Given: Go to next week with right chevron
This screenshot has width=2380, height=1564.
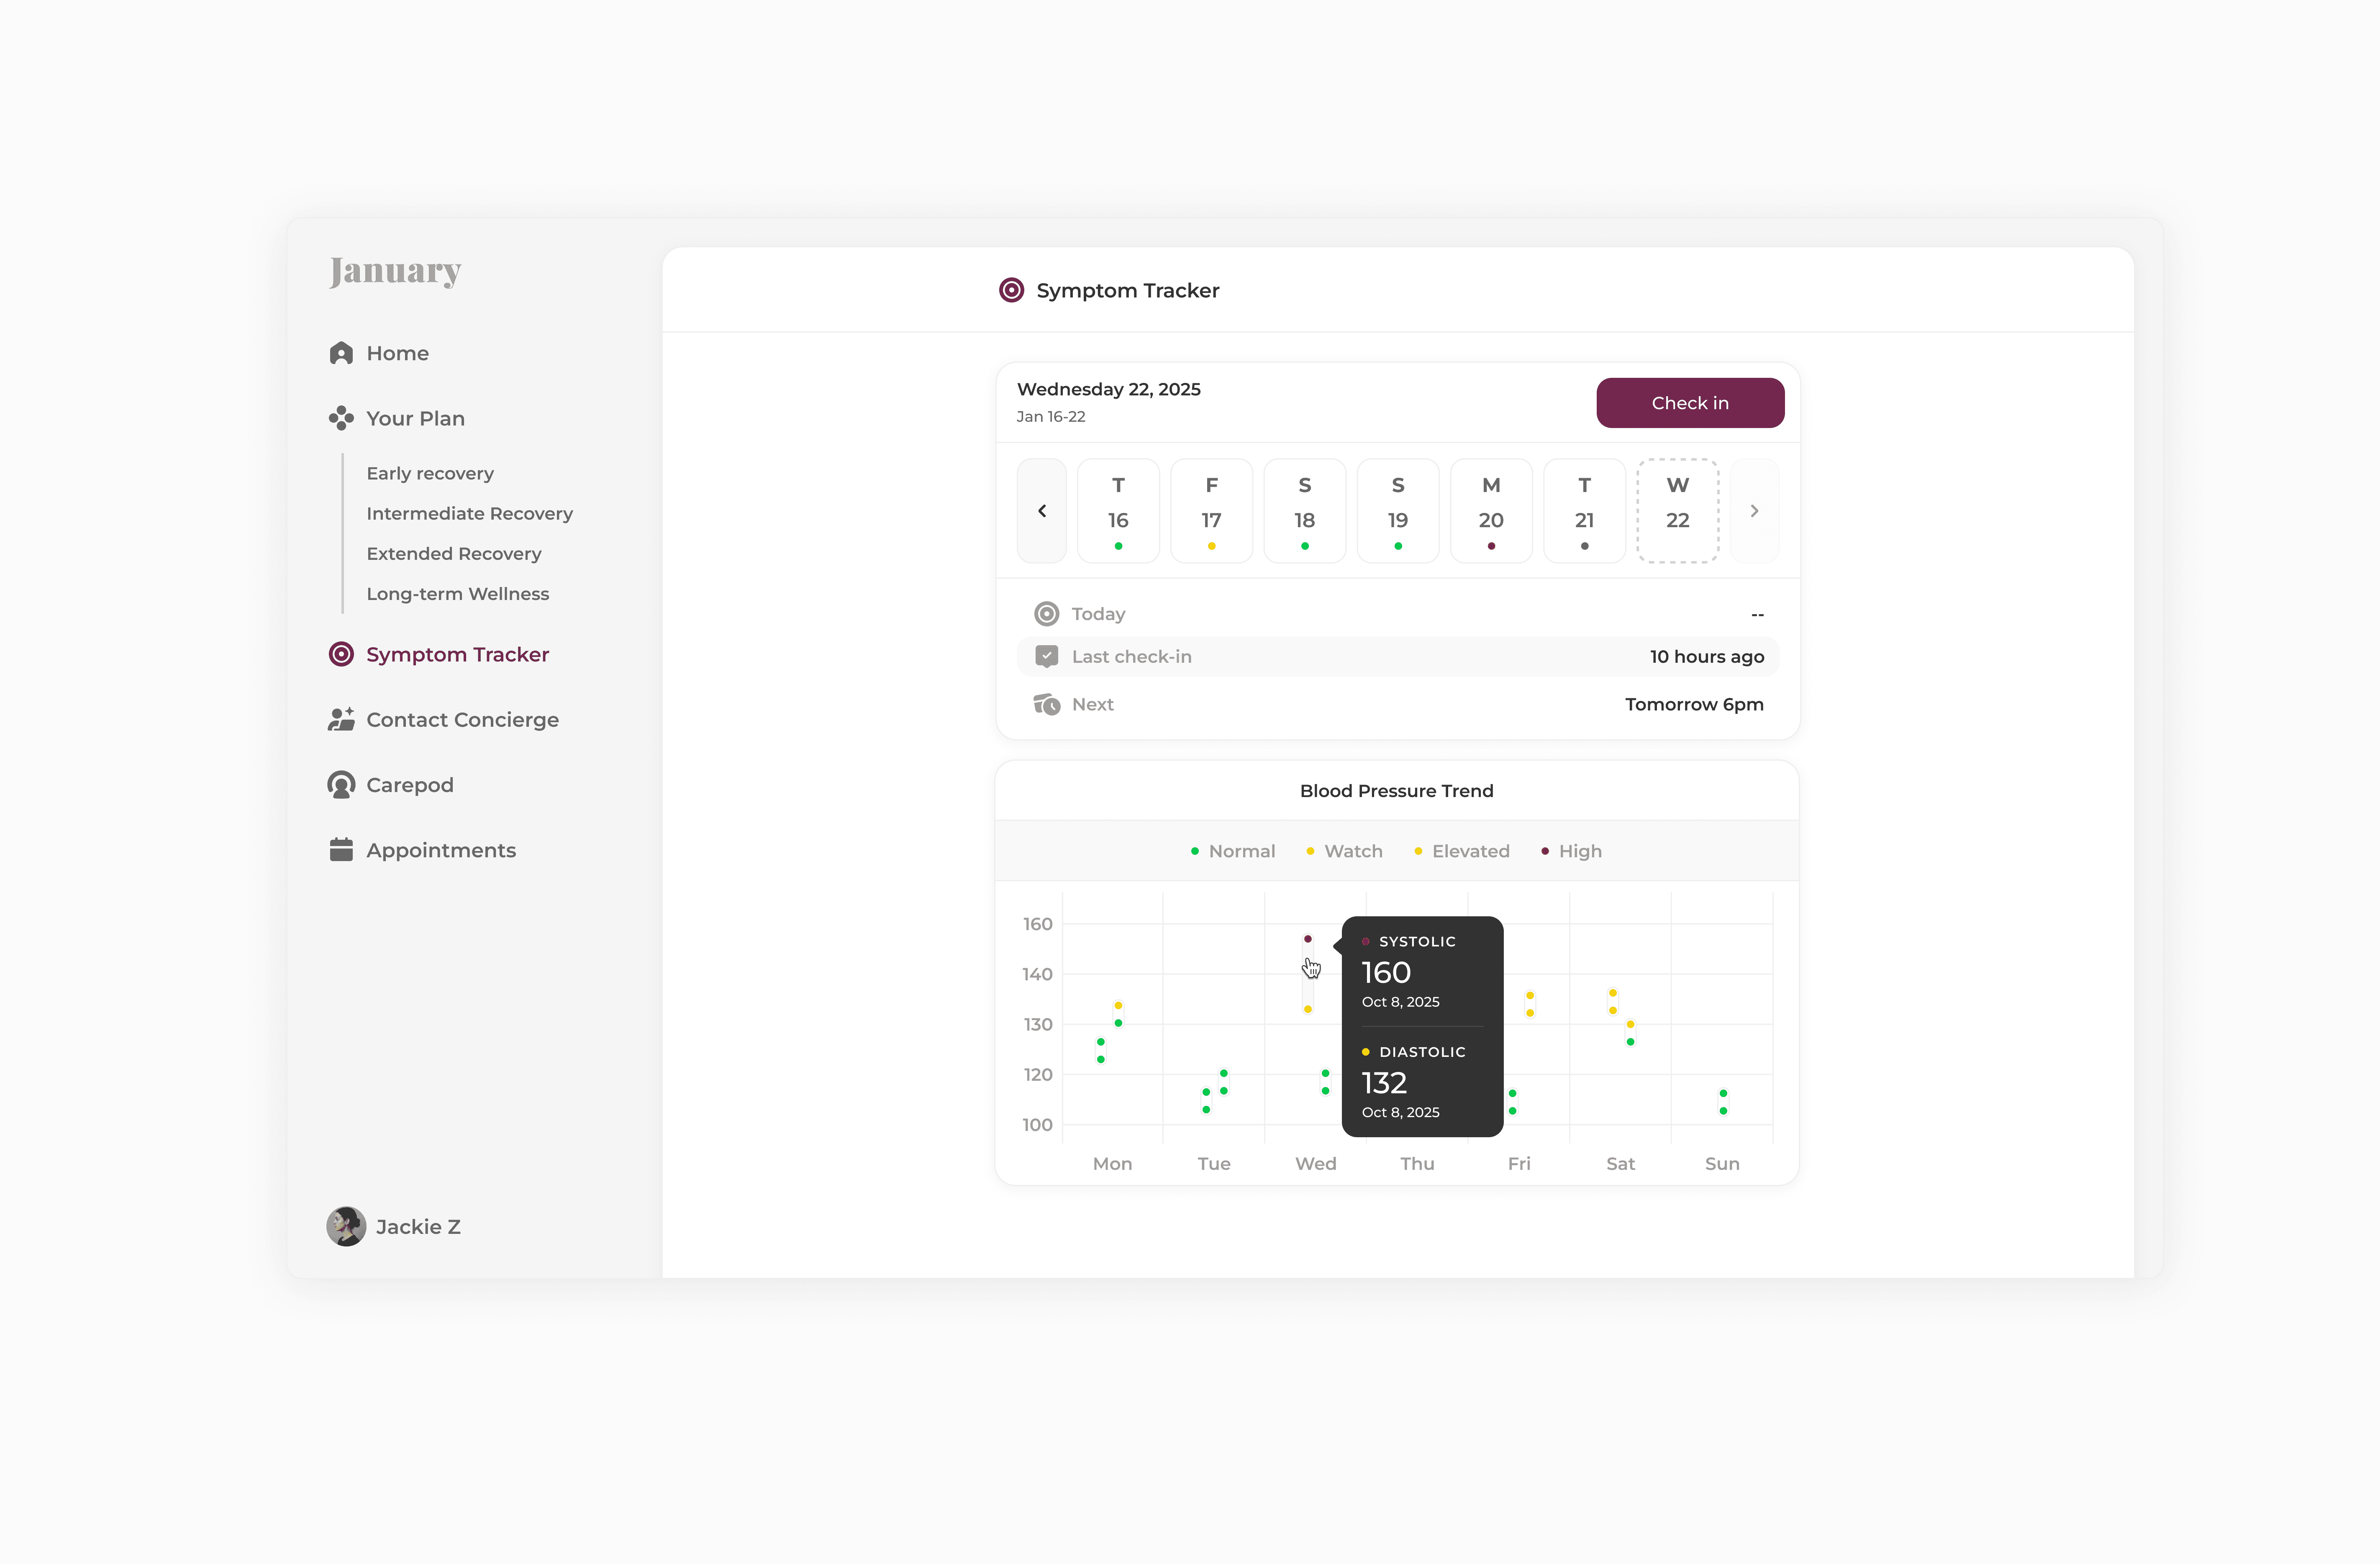Looking at the screenshot, I should 1754,511.
